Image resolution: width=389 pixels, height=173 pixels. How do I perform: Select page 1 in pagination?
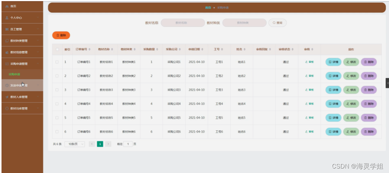[100, 144]
